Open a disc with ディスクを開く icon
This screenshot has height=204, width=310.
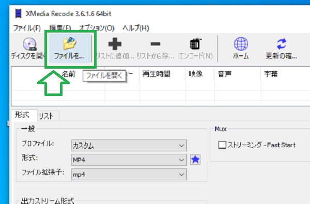pyautogui.click(x=30, y=44)
